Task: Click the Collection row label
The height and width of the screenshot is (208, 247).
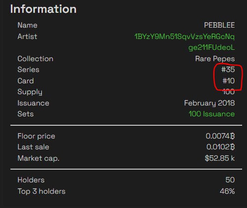Action: click(x=35, y=59)
